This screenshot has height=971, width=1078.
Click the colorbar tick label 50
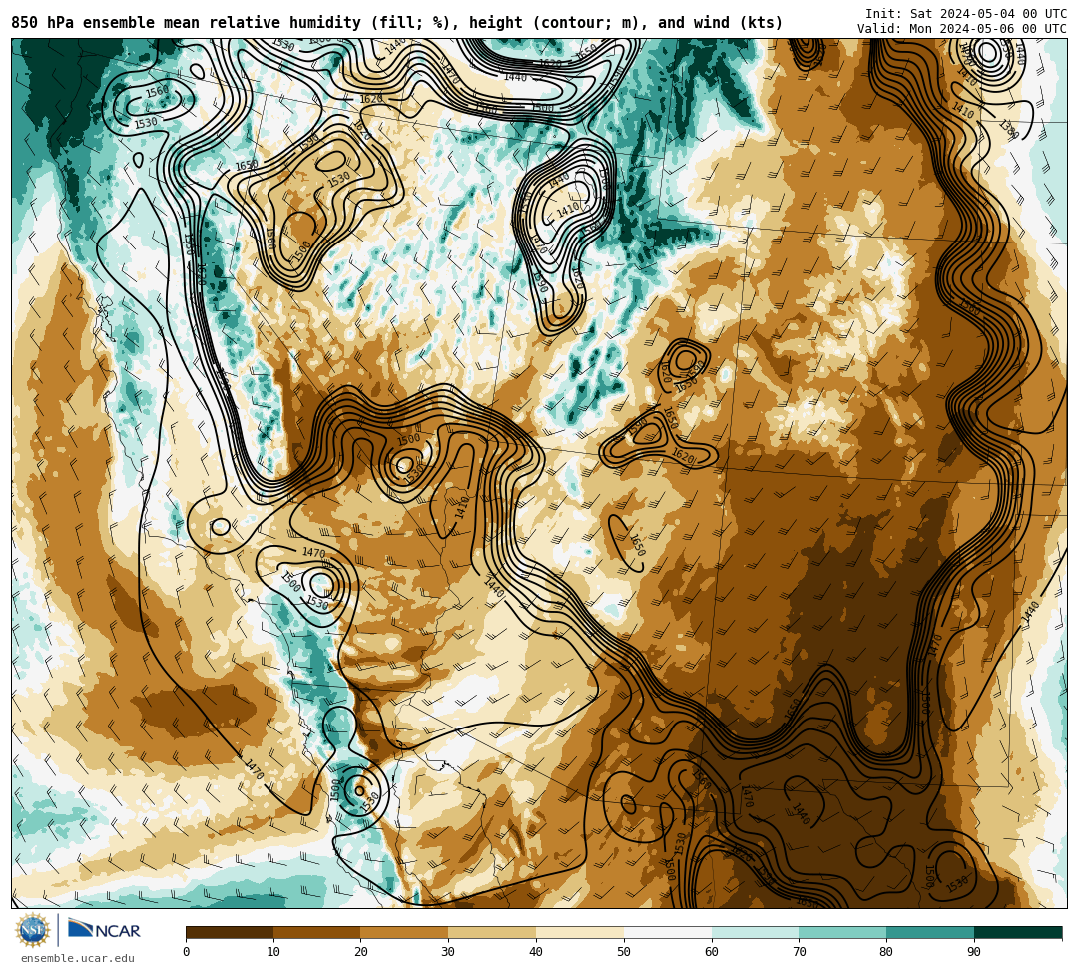point(624,952)
